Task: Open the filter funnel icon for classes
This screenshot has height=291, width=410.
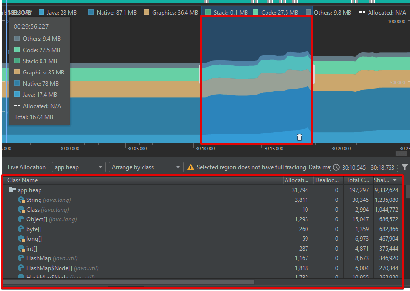Action: click(404, 167)
